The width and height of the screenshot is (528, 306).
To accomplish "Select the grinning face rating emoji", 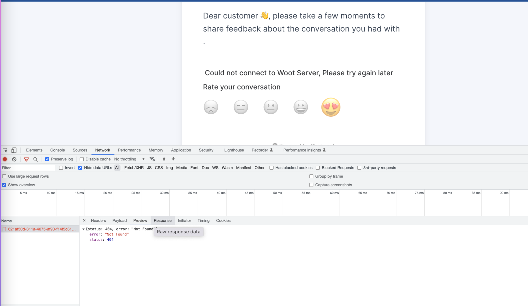I will pos(301,107).
